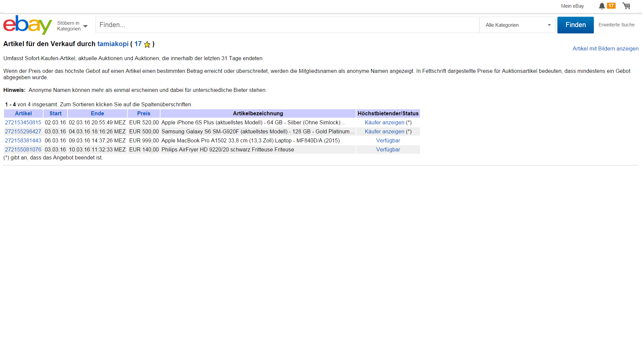Sort by Start column header
Screen dimensions: 642x361
click(x=56, y=114)
